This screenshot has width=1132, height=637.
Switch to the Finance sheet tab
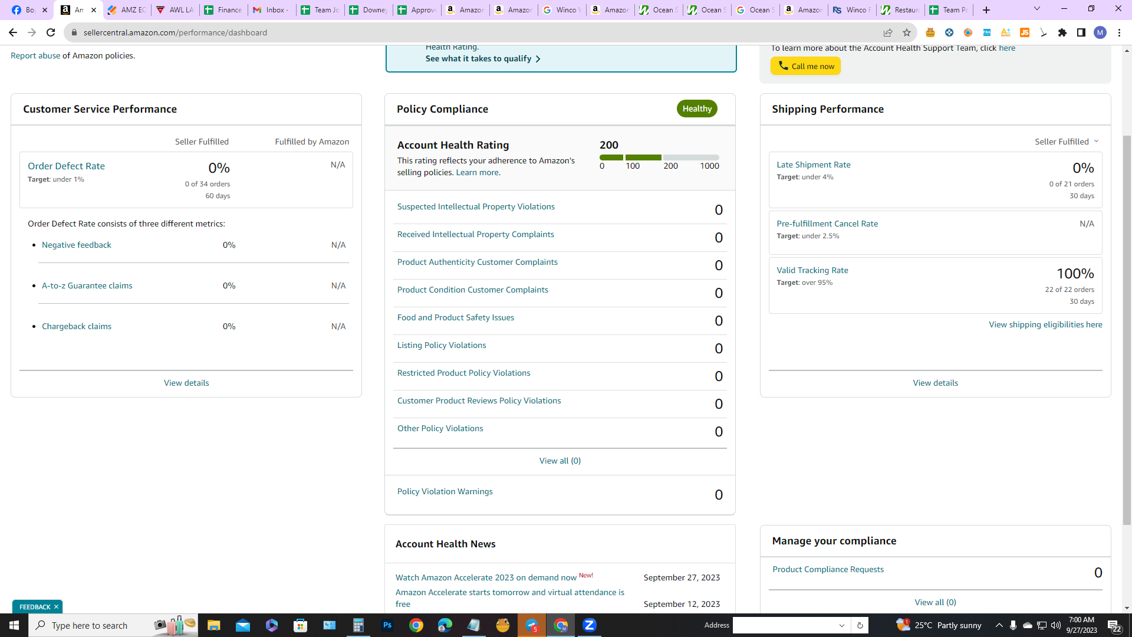tap(223, 10)
